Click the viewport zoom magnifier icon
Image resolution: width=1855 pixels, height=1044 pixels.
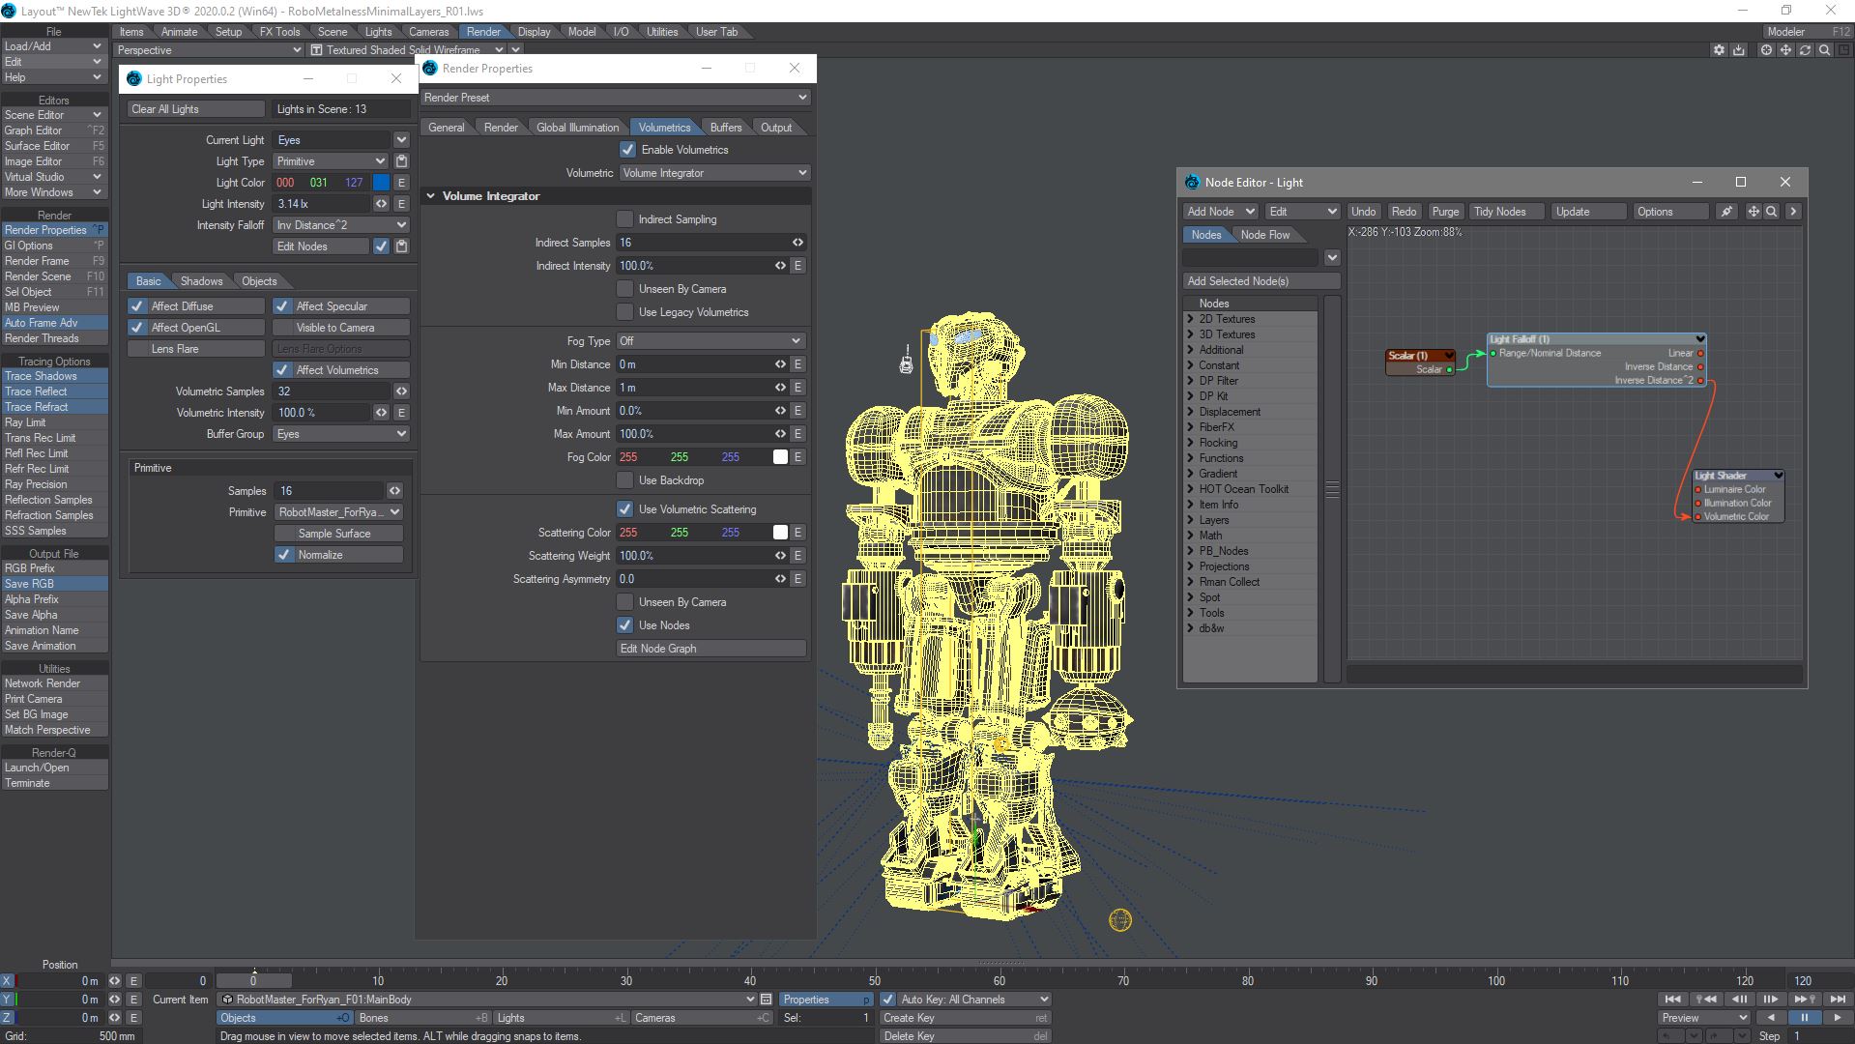[x=1824, y=50]
